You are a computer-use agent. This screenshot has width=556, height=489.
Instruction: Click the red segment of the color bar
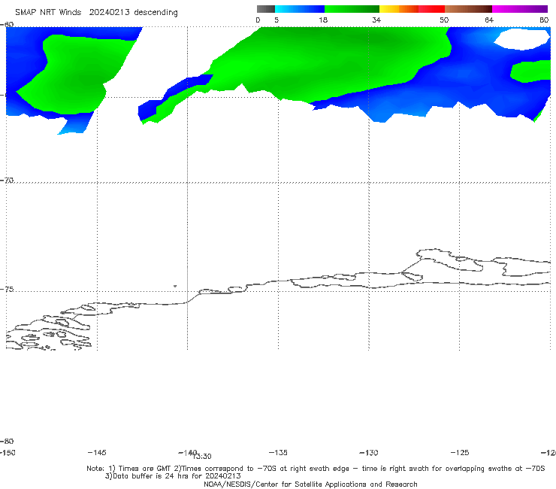[431, 9]
